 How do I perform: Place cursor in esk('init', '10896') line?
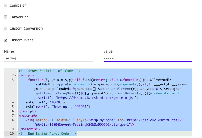click(46, 102)
